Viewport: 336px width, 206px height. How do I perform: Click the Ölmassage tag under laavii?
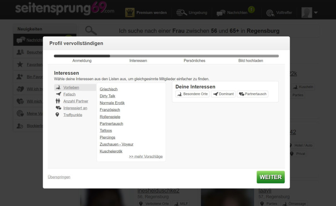294,203
